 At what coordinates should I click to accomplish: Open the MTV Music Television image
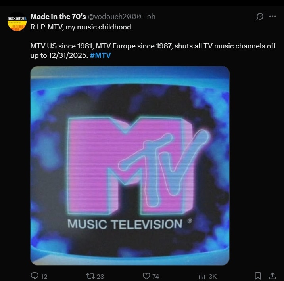click(x=130, y=166)
